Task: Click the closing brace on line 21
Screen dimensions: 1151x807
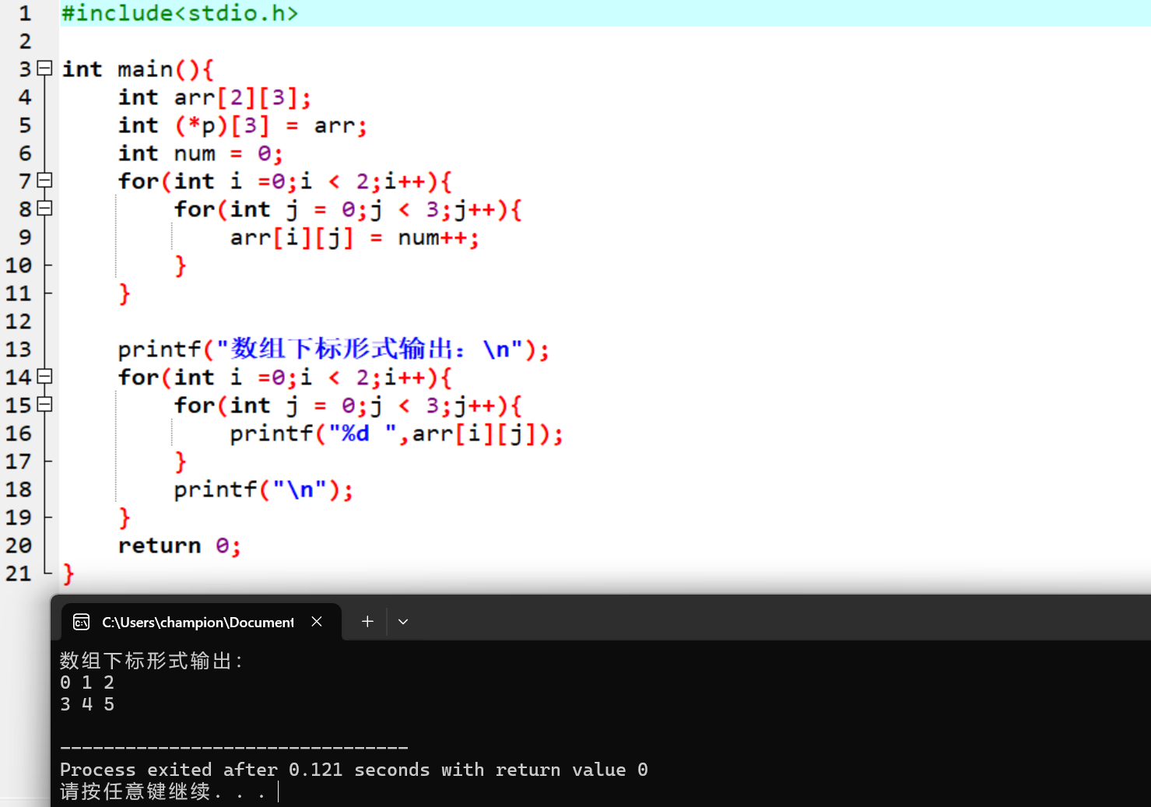Action: 68,574
